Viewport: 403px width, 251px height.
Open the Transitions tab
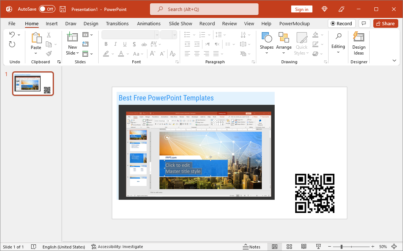pos(117,23)
